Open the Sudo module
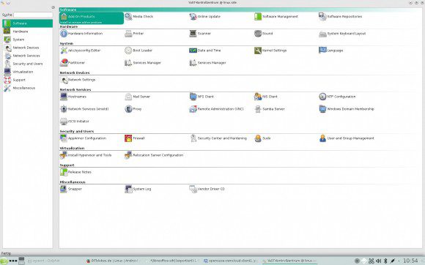The height and width of the screenshot is (265, 425). coord(262,138)
